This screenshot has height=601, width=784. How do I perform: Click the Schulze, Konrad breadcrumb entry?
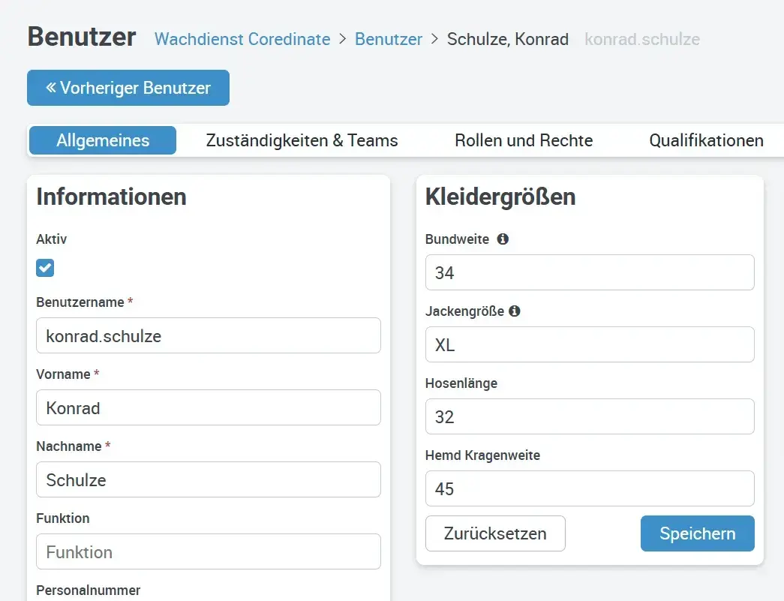508,39
